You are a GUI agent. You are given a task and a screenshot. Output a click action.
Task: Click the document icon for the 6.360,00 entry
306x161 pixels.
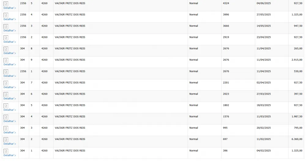click(x=6, y=140)
